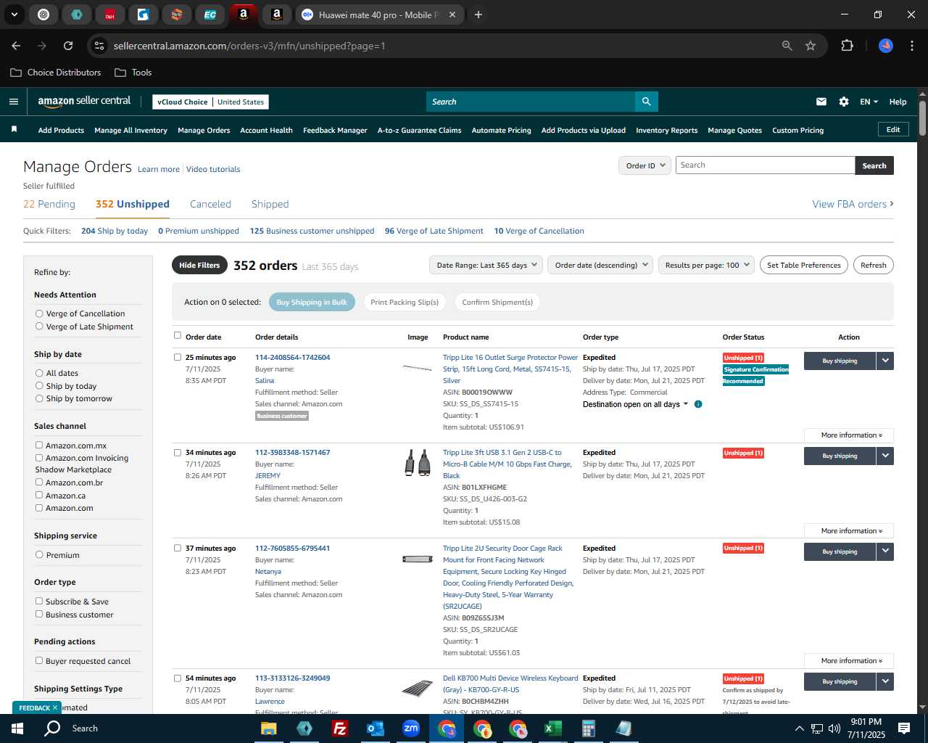Expand More information for order 112-3983348-1571467

pyautogui.click(x=849, y=530)
